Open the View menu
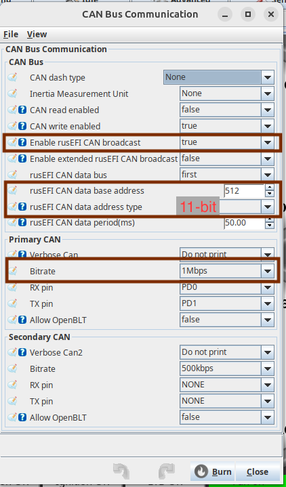Screen dimensions: 286x487 click(x=37, y=34)
